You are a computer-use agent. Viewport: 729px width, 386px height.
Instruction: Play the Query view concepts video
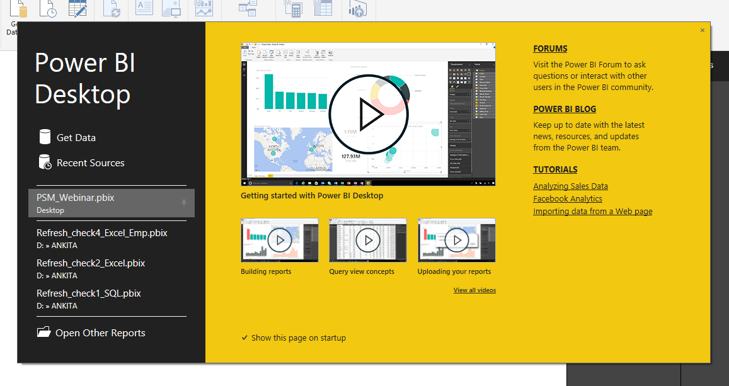368,240
